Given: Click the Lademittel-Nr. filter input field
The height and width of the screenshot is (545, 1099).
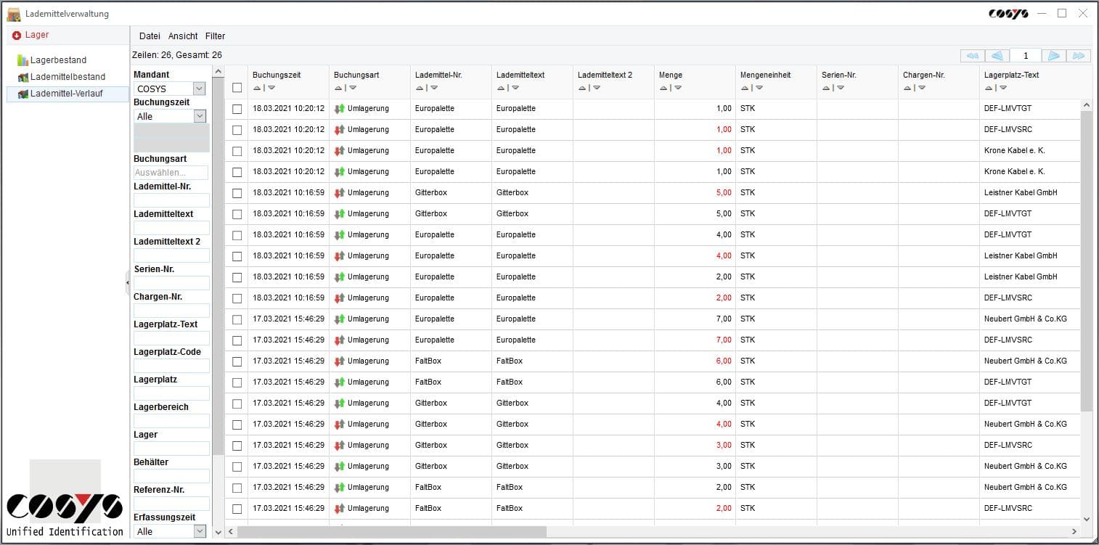Looking at the screenshot, I should point(171,200).
